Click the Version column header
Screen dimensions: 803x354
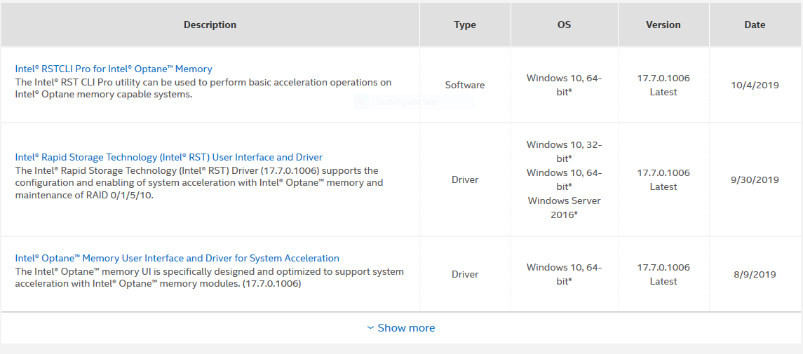click(x=663, y=25)
